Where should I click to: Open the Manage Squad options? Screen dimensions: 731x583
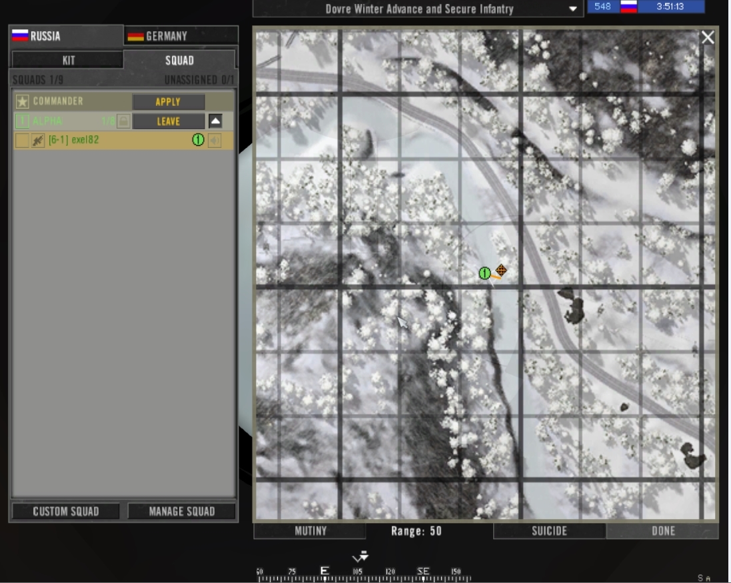click(x=182, y=511)
